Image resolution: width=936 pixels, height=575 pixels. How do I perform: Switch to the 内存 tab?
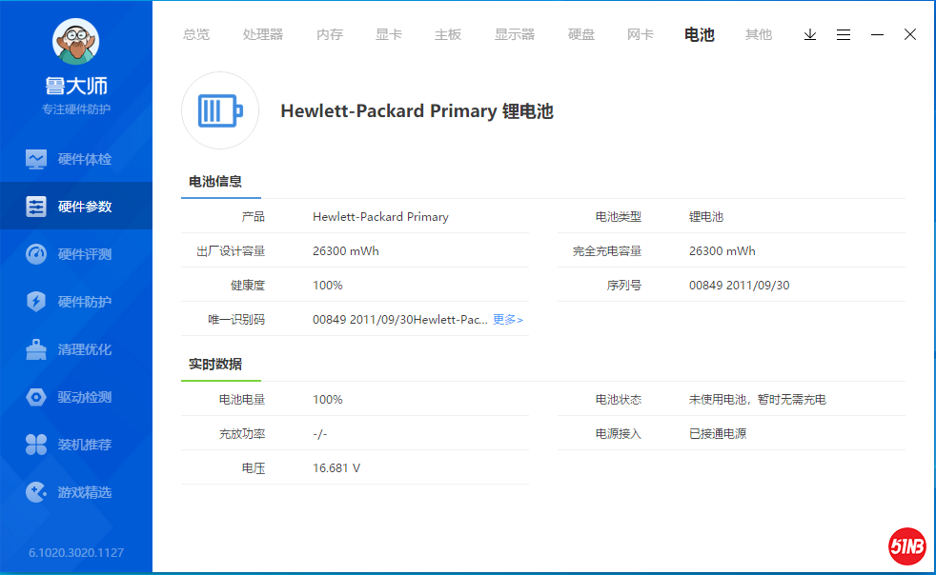point(330,34)
